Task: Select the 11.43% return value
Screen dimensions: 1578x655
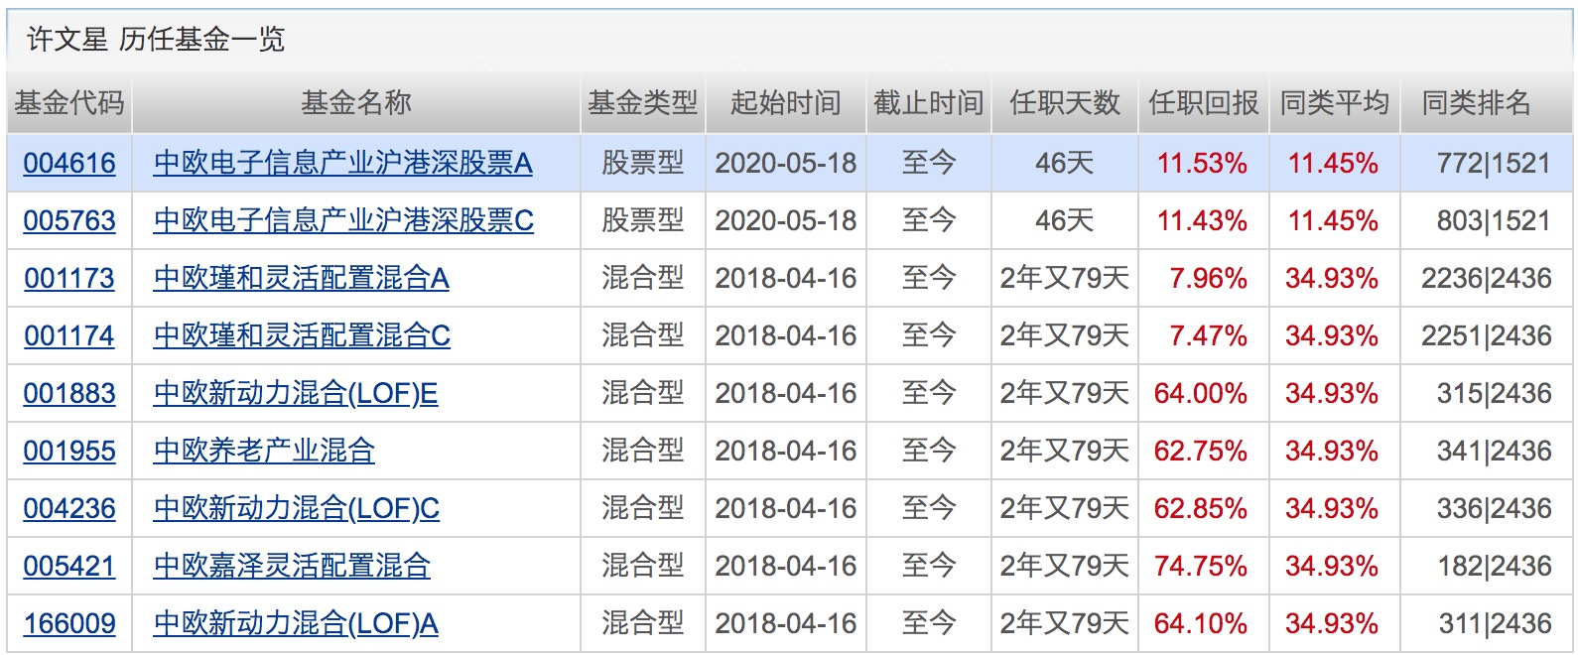Action: (x=1202, y=220)
